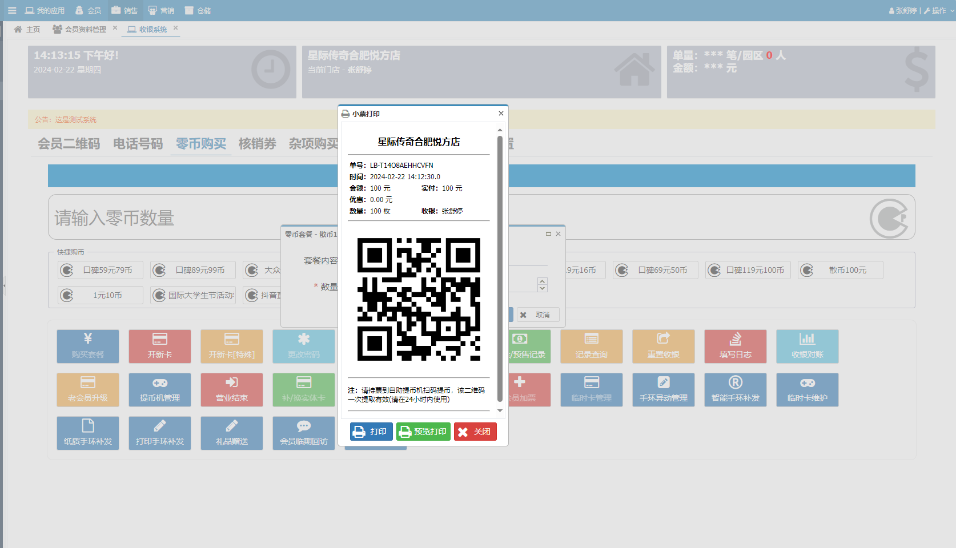Image resolution: width=956 pixels, height=548 pixels.
Task: Open the 更改密码 tile
Action: point(304,346)
